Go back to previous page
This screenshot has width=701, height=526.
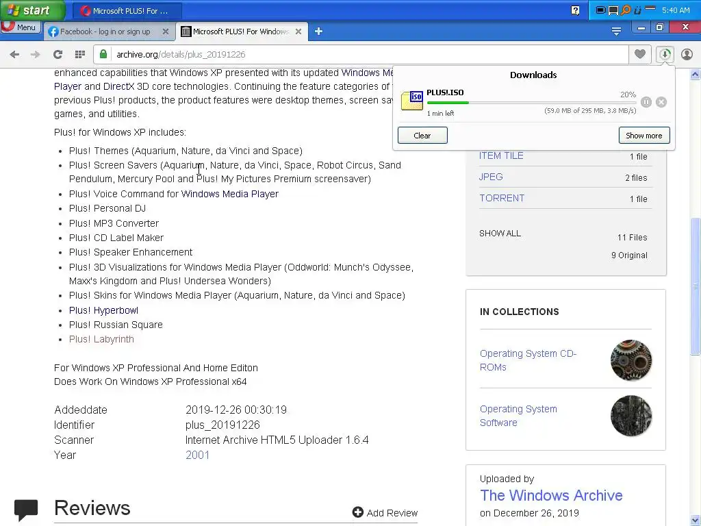14,55
